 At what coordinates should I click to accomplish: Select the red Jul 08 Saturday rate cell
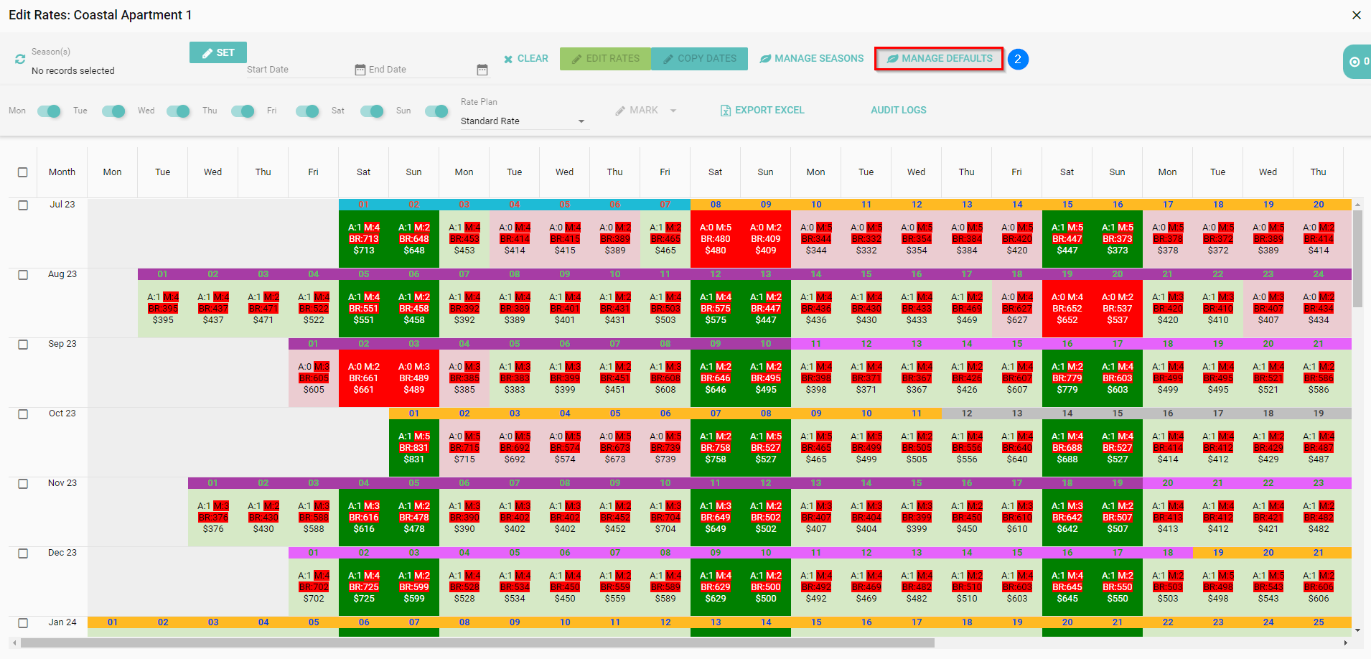point(715,238)
